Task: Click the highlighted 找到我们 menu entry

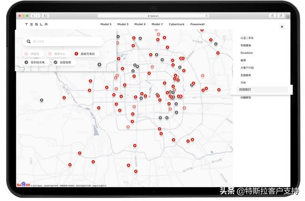Action: (x=262, y=89)
